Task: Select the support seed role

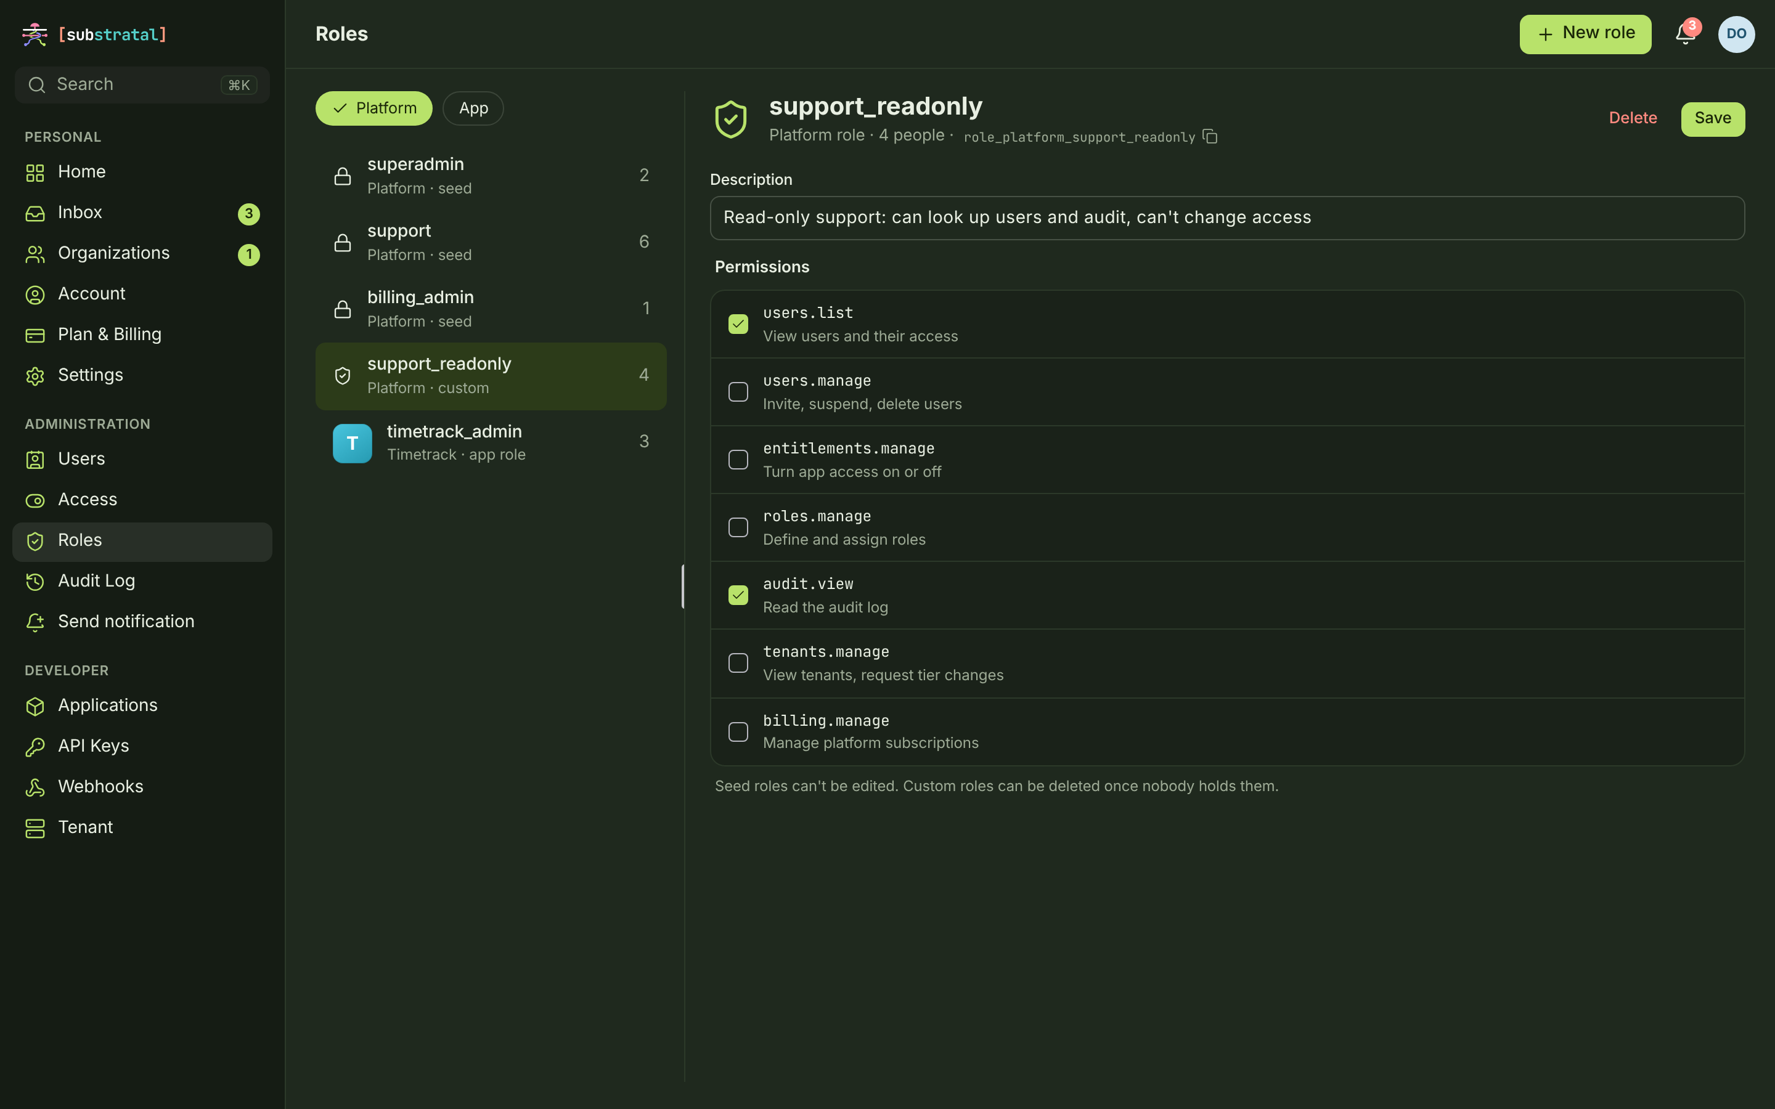Action: click(491, 243)
